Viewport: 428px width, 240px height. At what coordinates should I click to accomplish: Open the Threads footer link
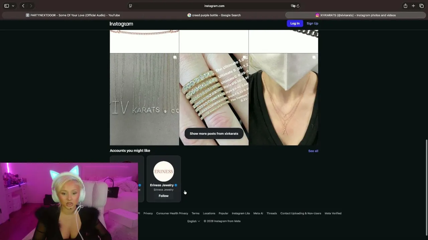pos(272,213)
